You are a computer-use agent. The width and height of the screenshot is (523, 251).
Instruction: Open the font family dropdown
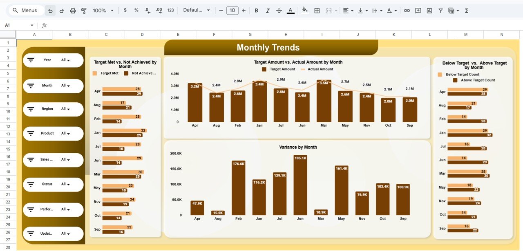pyautogui.click(x=196, y=10)
